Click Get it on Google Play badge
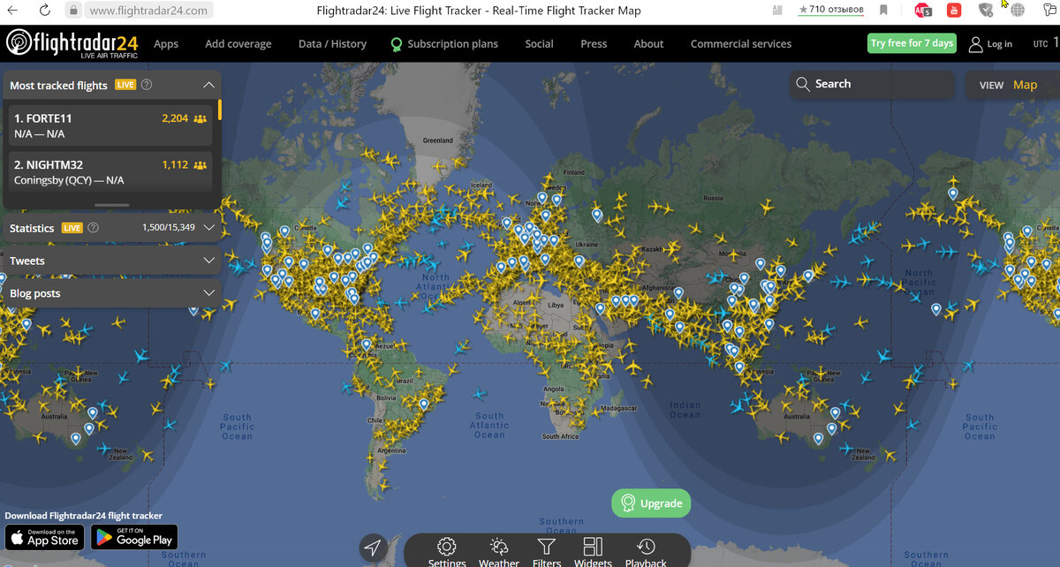This screenshot has width=1060, height=567. (134, 537)
